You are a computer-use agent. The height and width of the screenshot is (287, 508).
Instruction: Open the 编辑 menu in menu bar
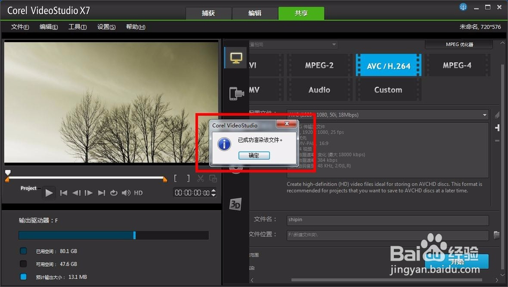[x=49, y=27]
